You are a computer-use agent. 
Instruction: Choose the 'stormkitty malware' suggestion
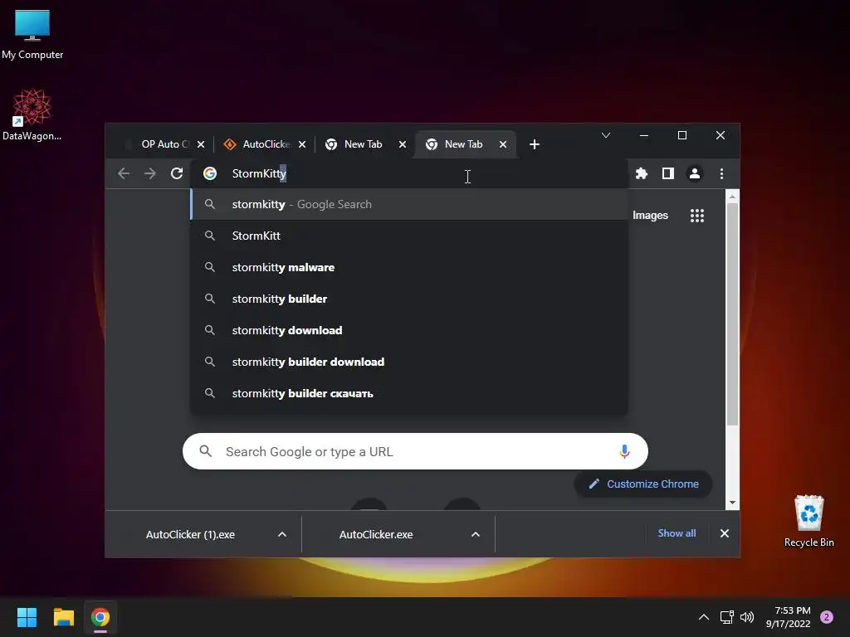pyautogui.click(x=409, y=267)
